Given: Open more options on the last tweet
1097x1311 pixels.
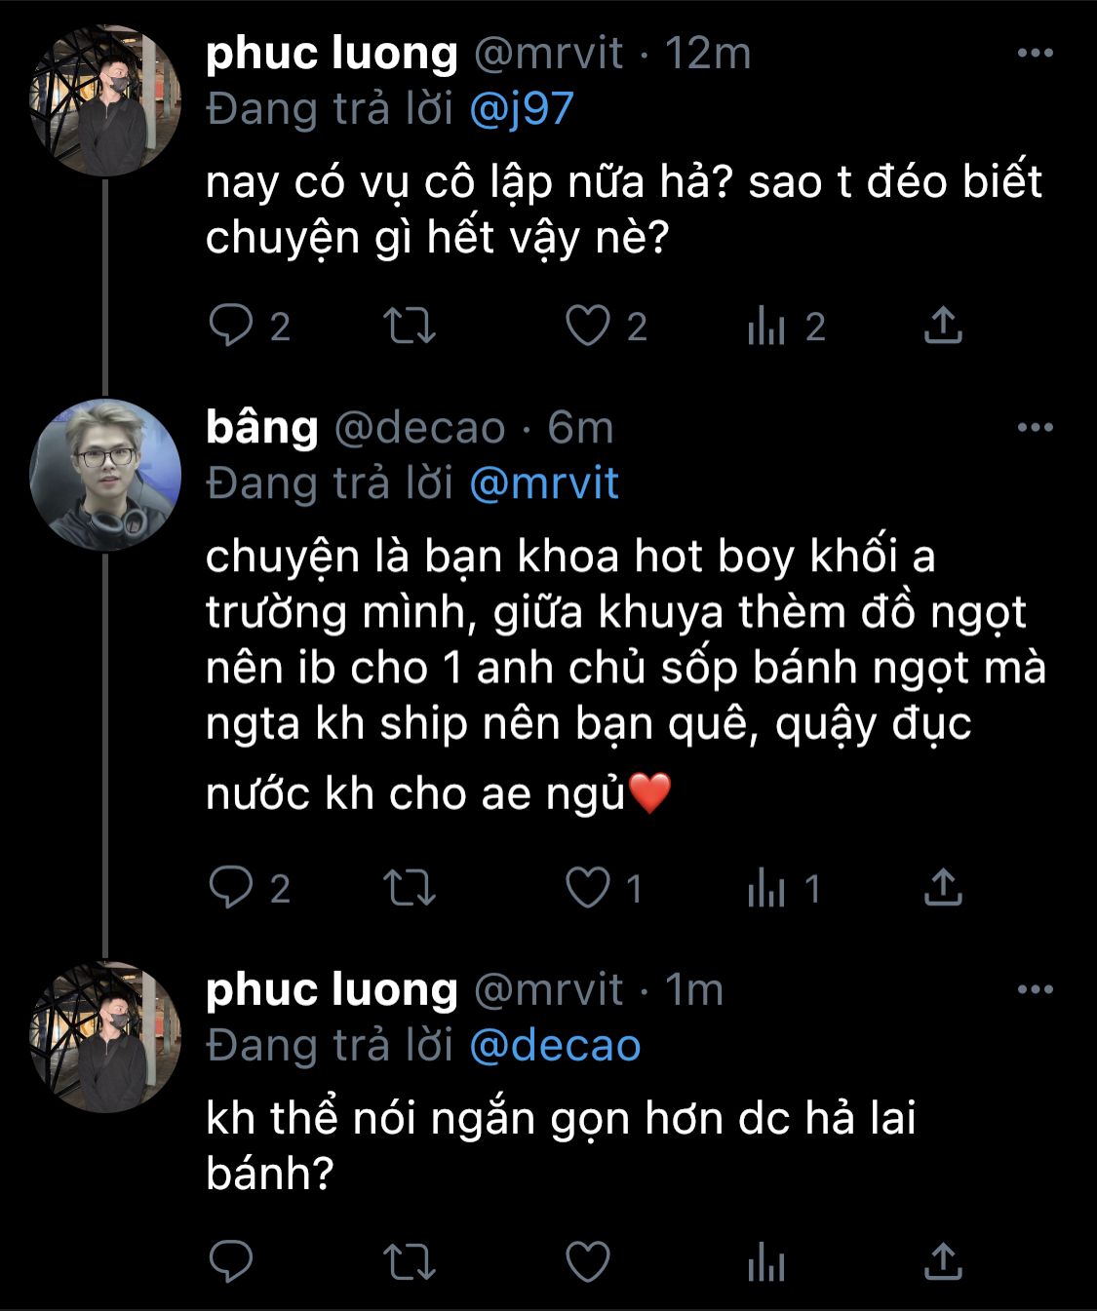Looking at the screenshot, I should click(x=1035, y=989).
